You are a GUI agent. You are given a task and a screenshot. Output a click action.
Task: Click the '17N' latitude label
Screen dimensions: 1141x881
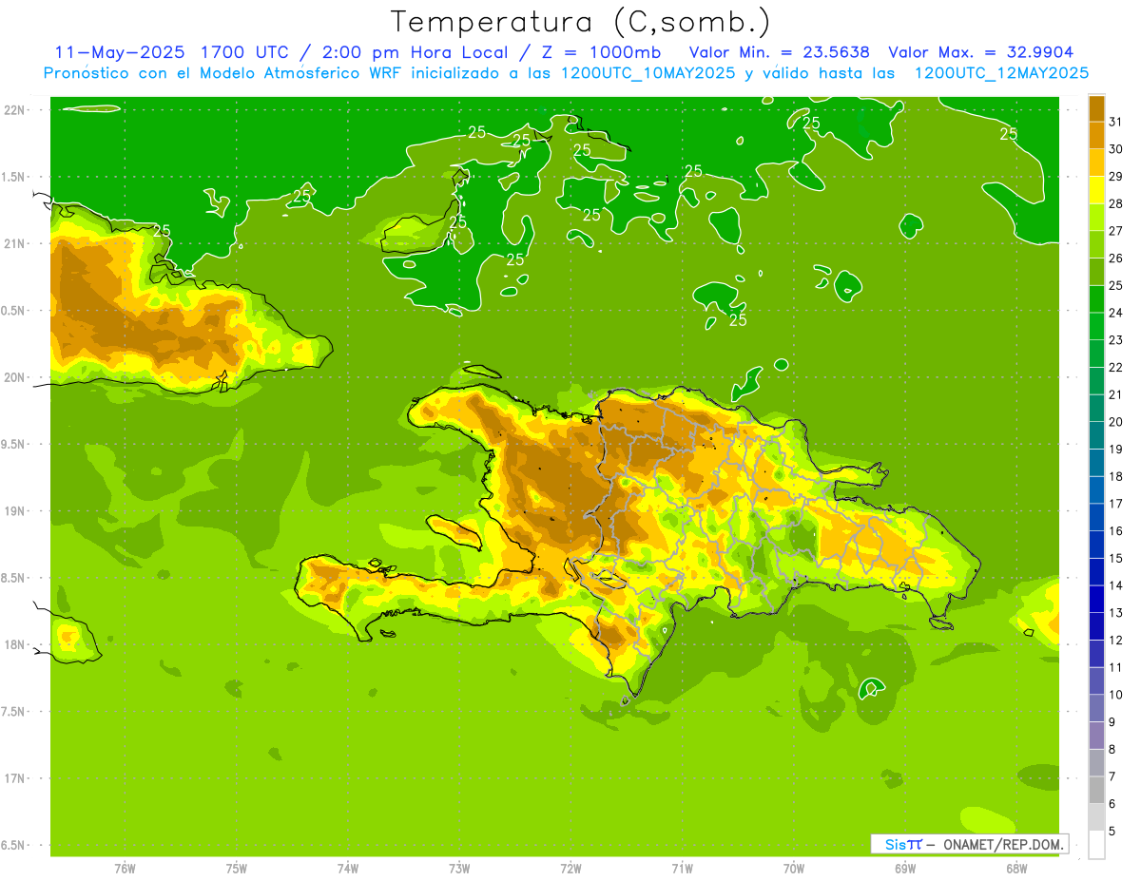(15, 778)
